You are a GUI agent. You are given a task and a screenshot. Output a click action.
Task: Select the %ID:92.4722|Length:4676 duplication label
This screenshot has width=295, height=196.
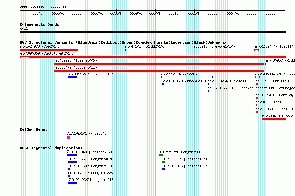pos(90,159)
